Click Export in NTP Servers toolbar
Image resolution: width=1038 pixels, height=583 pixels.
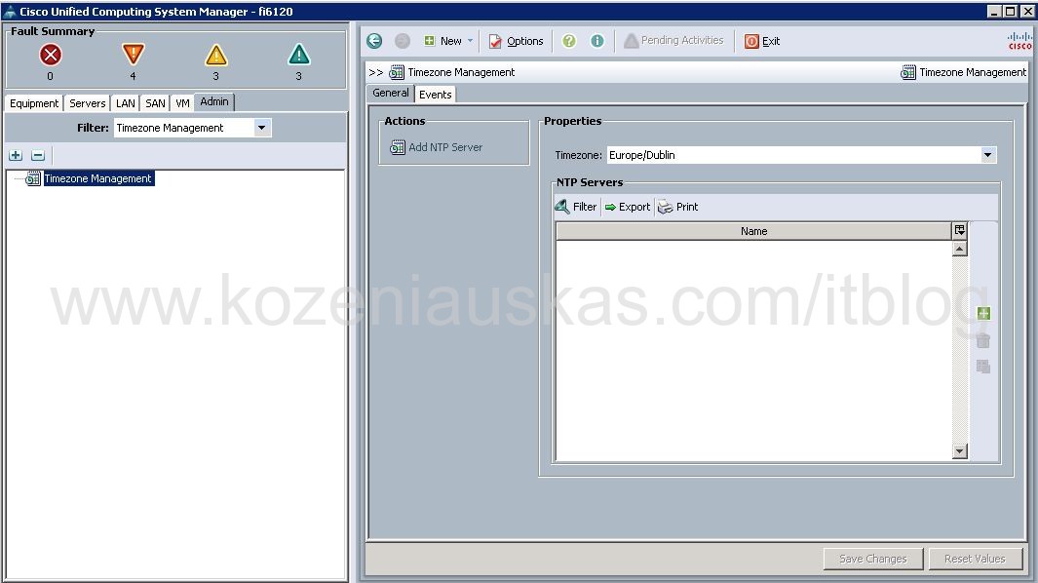point(628,207)
